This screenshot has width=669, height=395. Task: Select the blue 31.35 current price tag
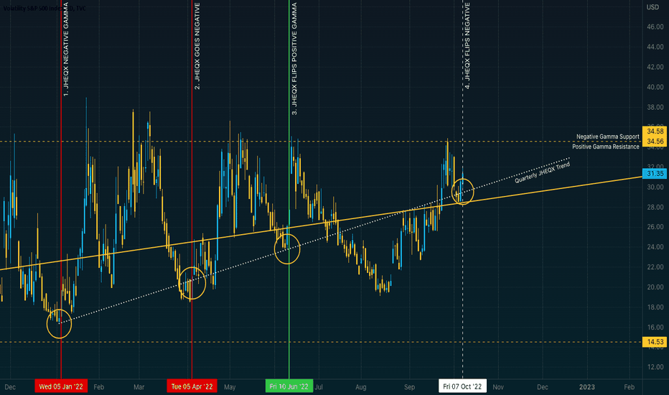655,173
